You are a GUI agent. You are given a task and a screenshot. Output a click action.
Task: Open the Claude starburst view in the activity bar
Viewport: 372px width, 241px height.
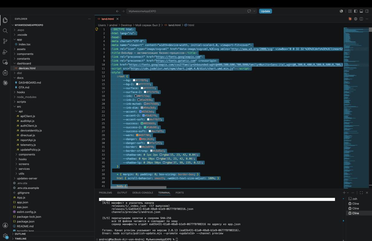coord(5,83)
